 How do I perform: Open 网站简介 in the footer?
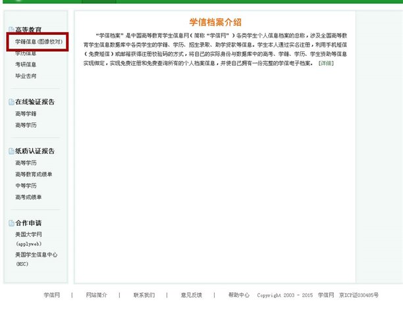coord(96,295)
